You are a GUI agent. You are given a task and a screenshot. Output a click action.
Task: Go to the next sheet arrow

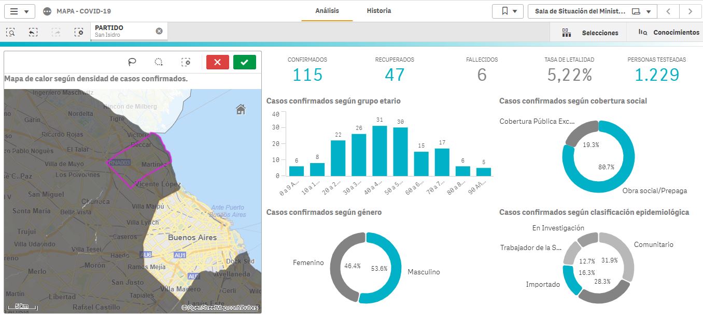point(690,11)
